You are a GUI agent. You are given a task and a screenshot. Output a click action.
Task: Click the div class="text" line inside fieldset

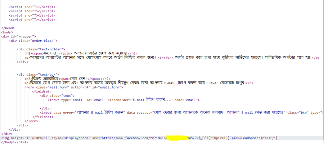pyautogui.click(x=57, y=95)
